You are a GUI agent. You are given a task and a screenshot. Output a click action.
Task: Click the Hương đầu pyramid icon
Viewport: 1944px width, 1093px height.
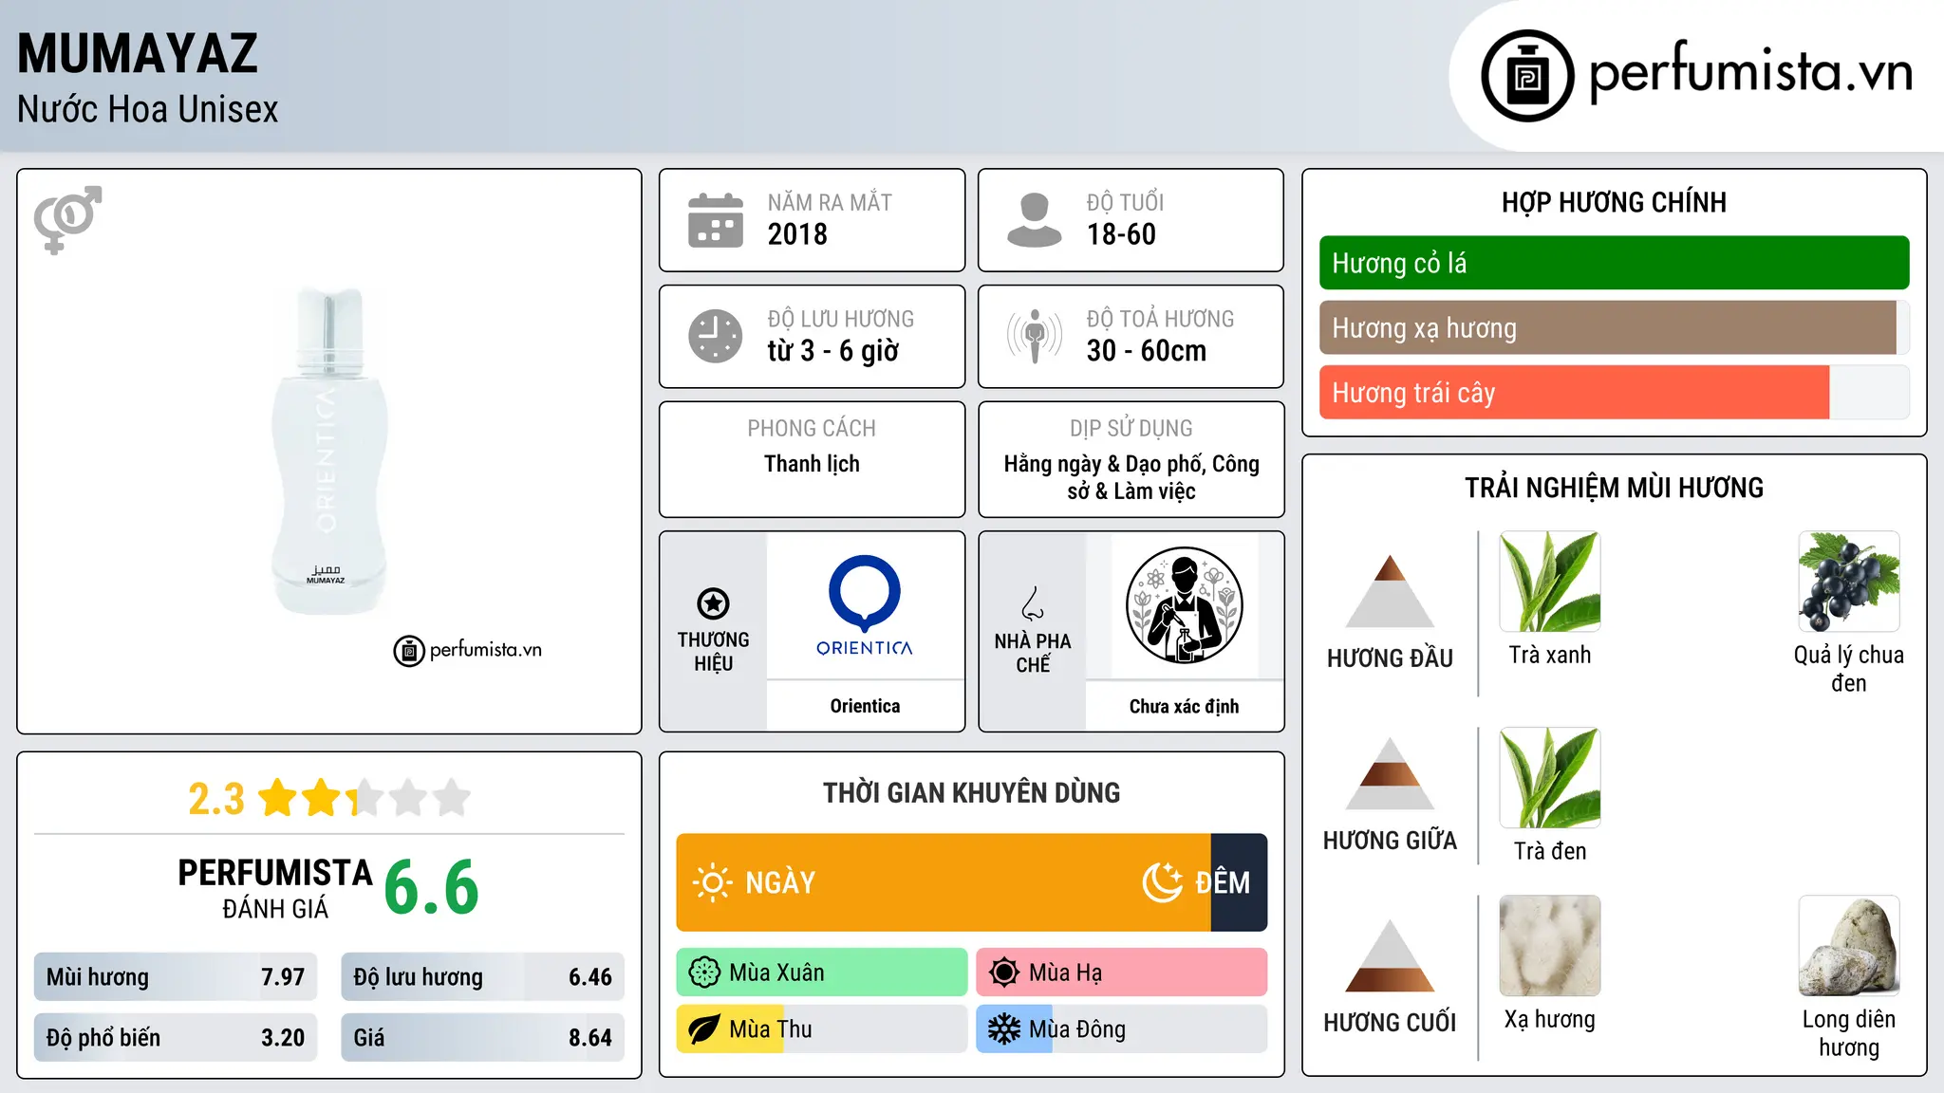1390,590
